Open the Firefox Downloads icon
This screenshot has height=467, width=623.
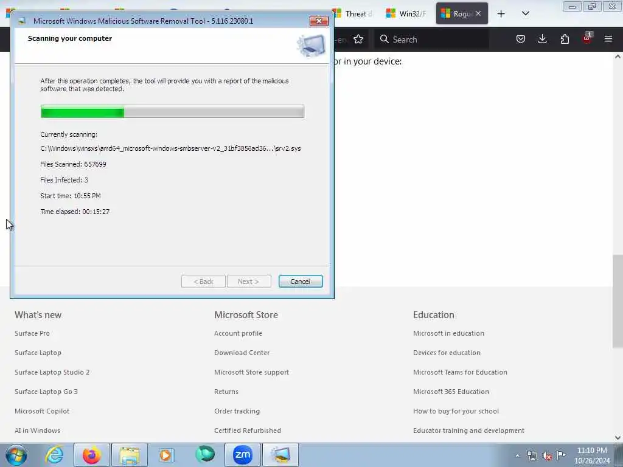coord(542,39)
